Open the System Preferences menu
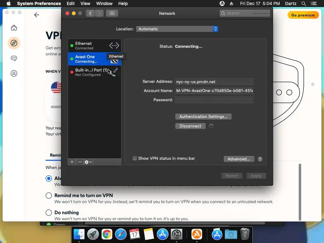Screen dimensions: 324x243 coord(39,3)
